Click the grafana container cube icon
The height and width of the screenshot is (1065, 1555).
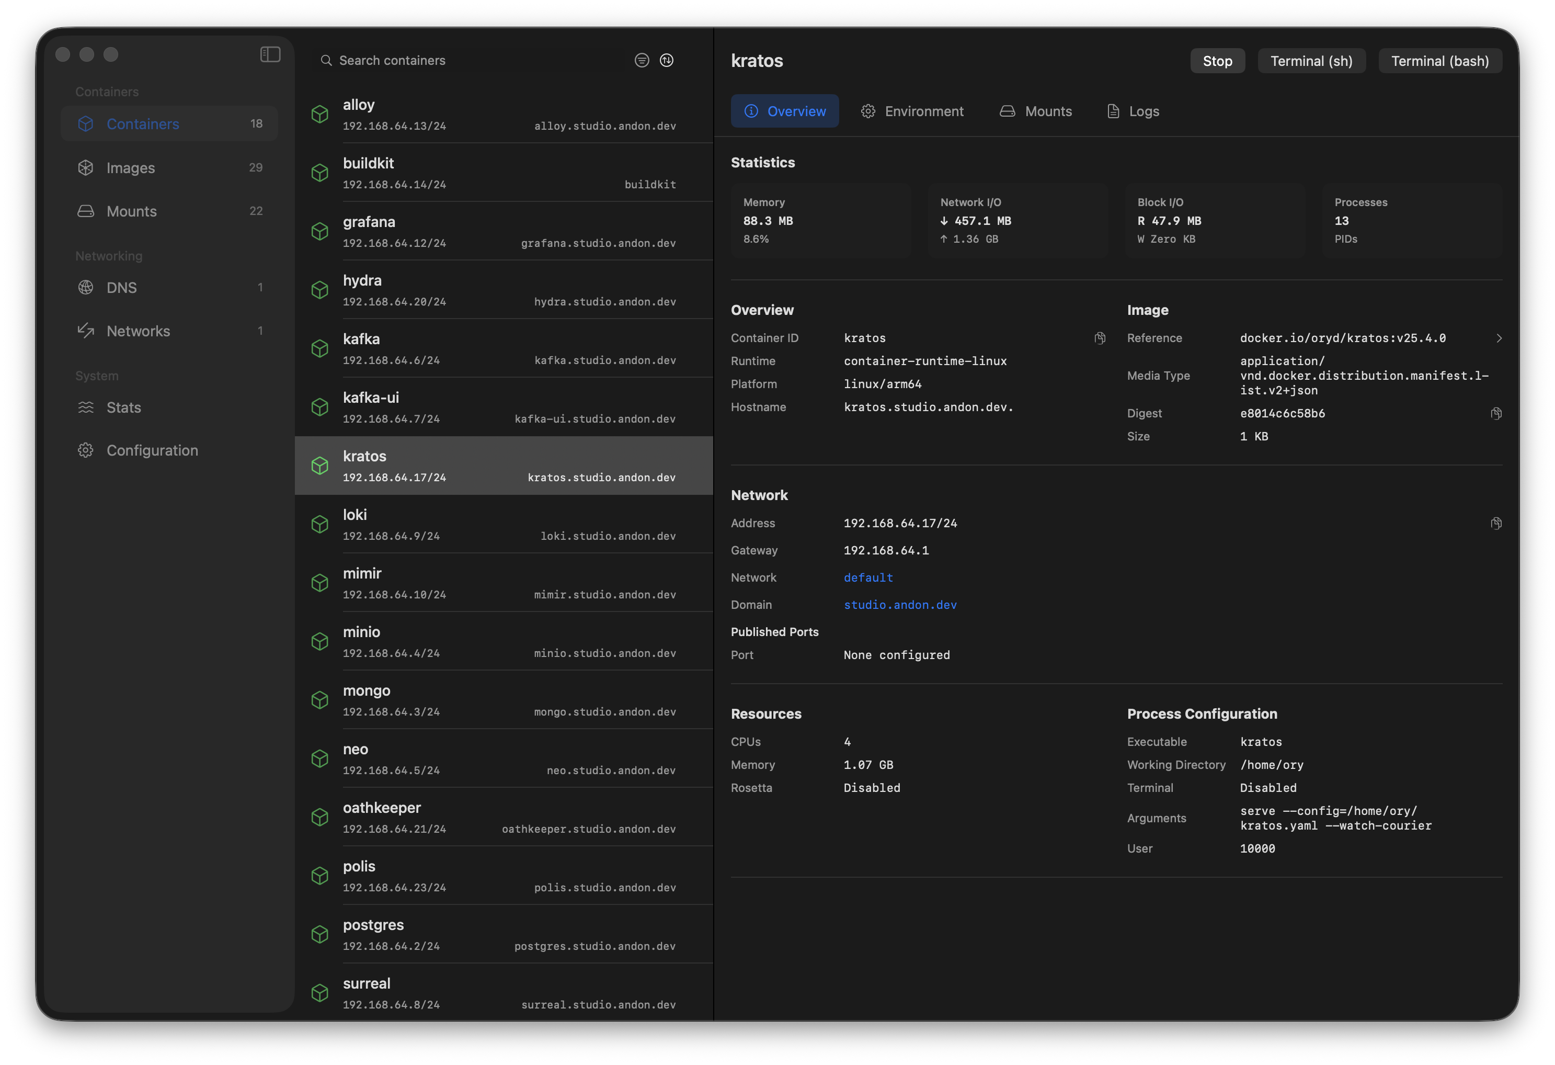[x=320, y=232]
